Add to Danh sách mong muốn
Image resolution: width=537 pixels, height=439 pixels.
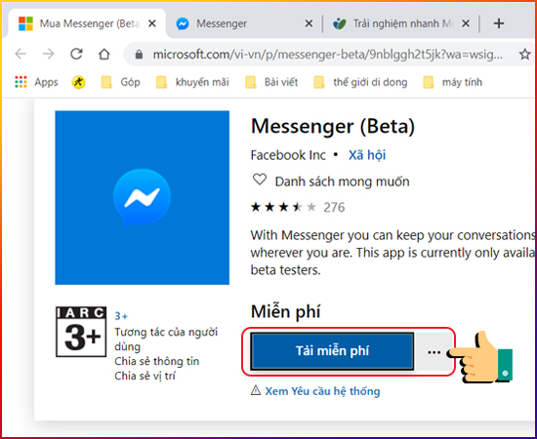pos(342,181)
